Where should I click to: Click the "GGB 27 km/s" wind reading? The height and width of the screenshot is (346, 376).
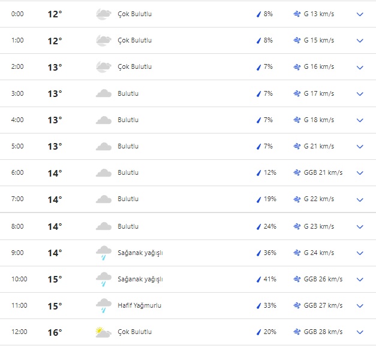tap(323, 306)
